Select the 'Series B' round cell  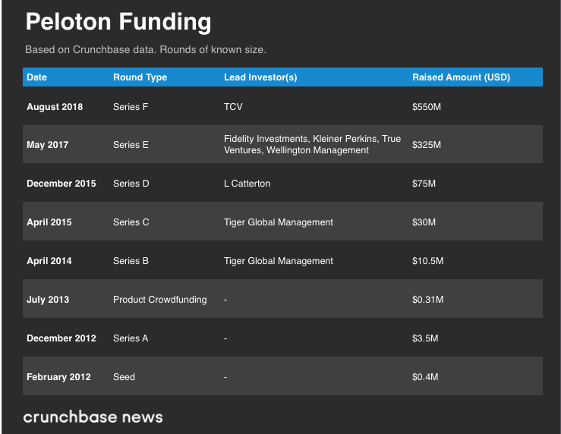(131, 261)
